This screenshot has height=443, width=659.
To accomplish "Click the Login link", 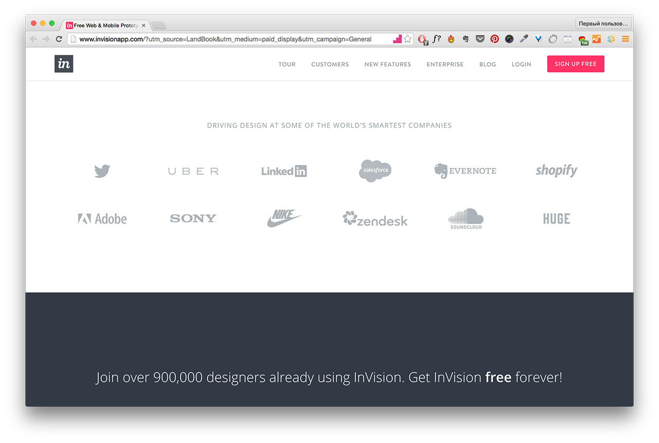I will (521, 64).
